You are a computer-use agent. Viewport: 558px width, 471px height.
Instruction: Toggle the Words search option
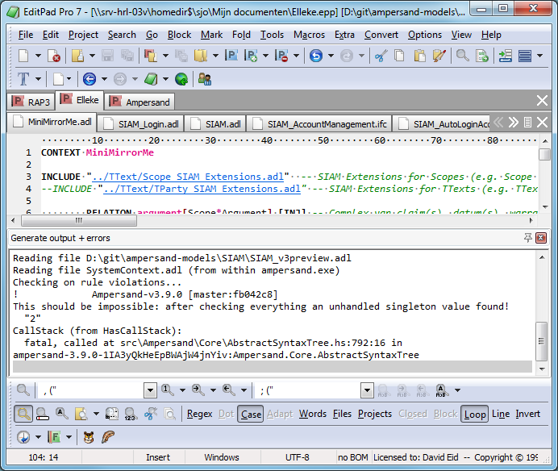point(312,414)
